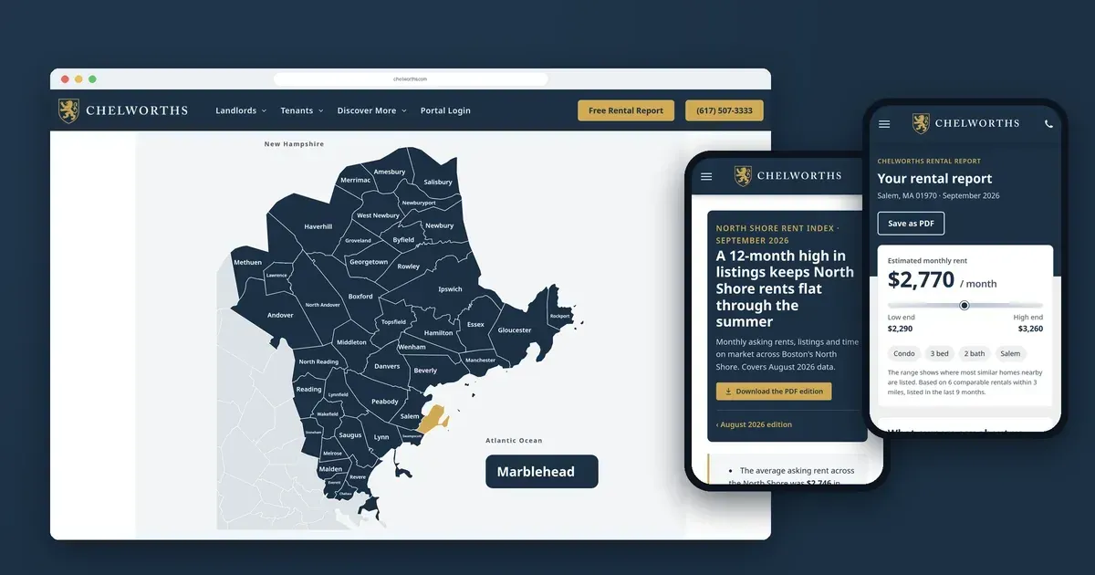Select North Reading on the map

click(x=318, y=362)
